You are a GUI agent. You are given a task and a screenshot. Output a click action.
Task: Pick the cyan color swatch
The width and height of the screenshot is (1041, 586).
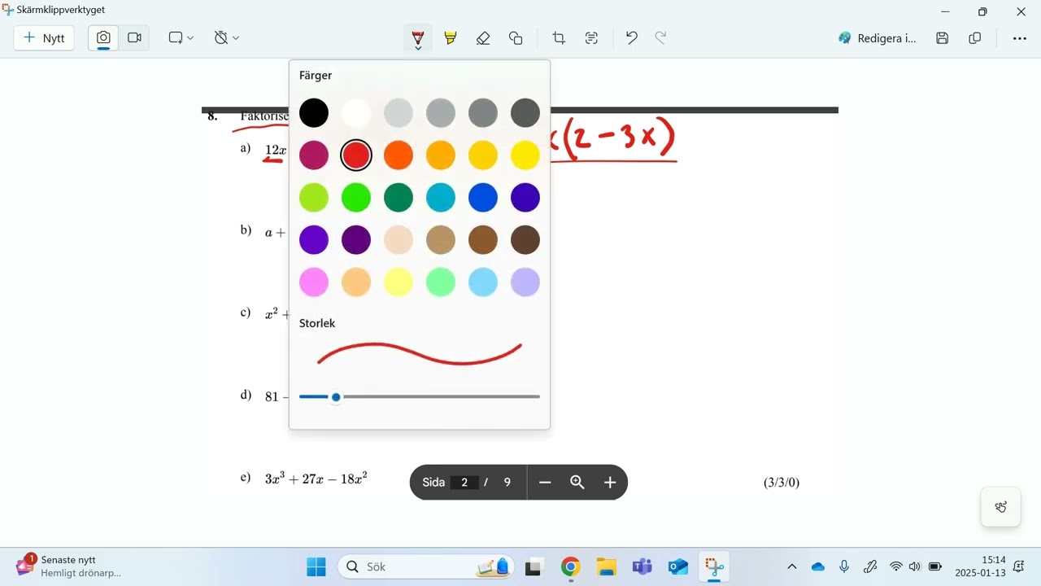click(441, 198)
